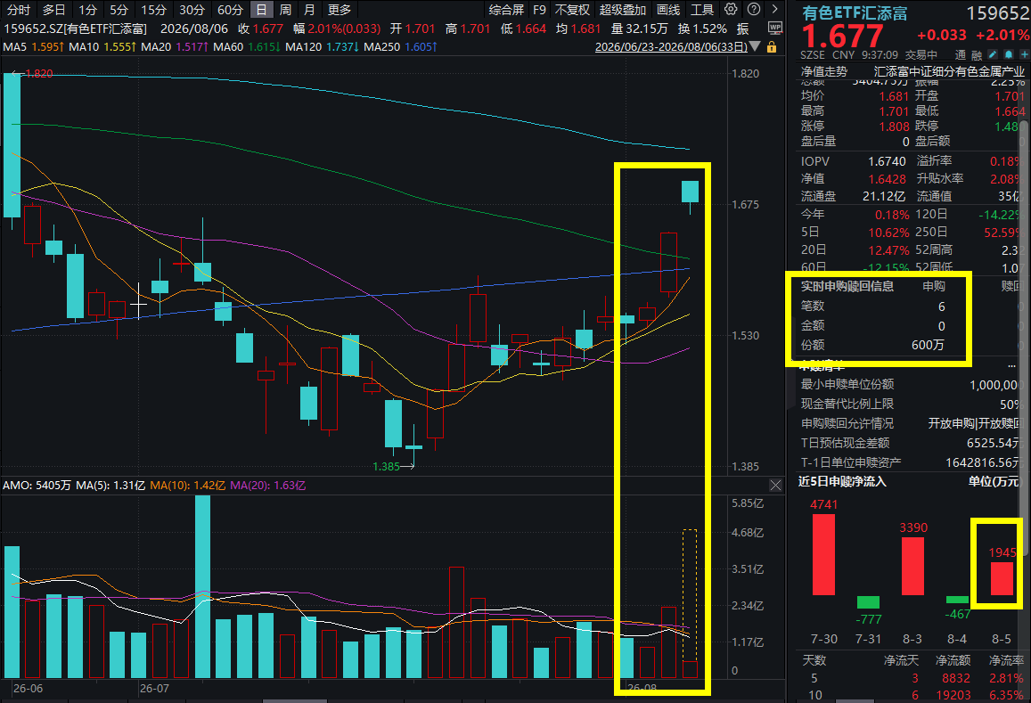Open the help question mark icon
1031x703 pixels.
(754, 9)
